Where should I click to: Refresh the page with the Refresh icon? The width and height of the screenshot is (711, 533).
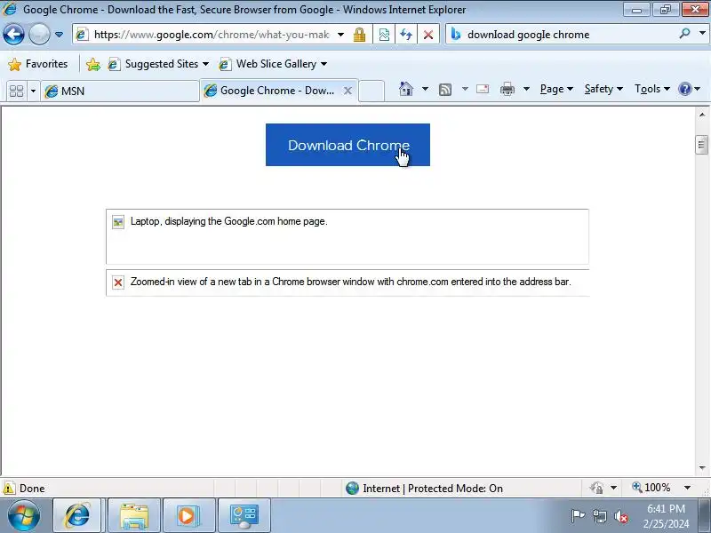point(406,35)
